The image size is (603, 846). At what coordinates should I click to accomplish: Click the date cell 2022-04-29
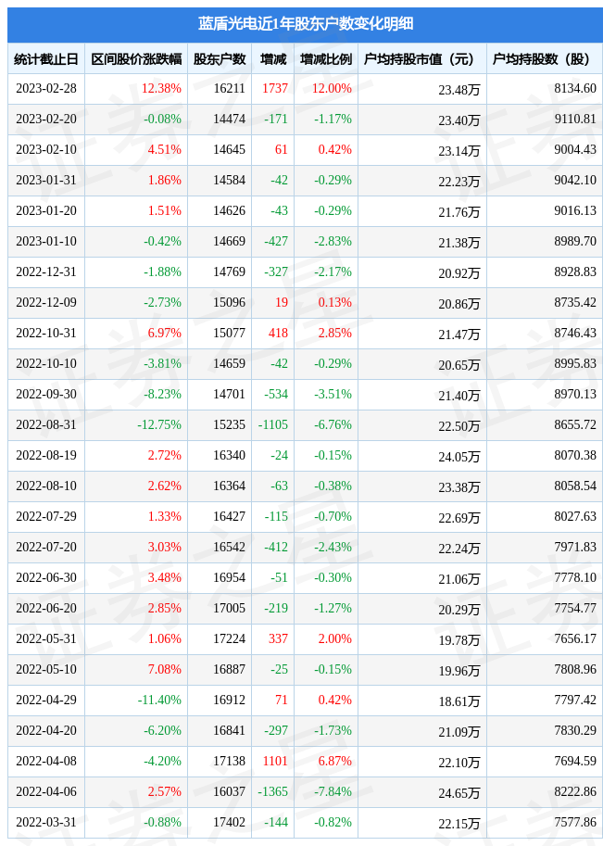point(46,700)
